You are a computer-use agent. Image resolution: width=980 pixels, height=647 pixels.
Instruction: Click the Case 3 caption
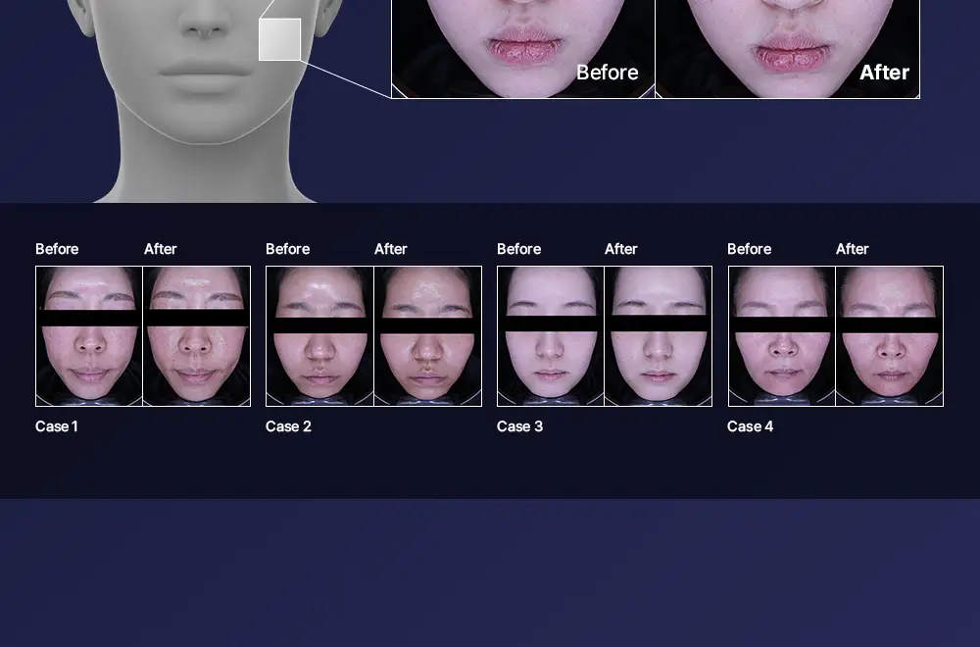[x=519, y=426]
